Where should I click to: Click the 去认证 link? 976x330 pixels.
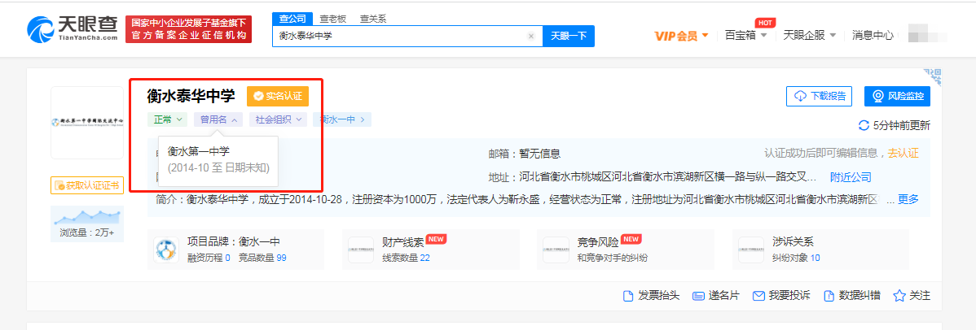pos(903,153)
